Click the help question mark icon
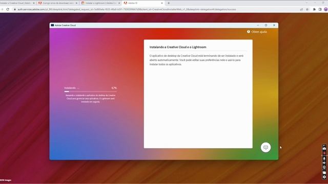Screen dimensions: 328x184 [x=249, y=32]
